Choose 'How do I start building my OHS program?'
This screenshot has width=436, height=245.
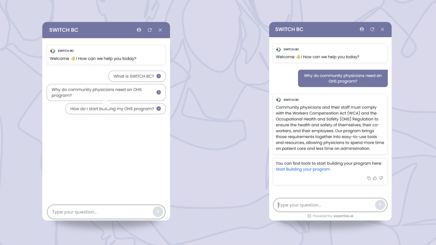point(116,109)
